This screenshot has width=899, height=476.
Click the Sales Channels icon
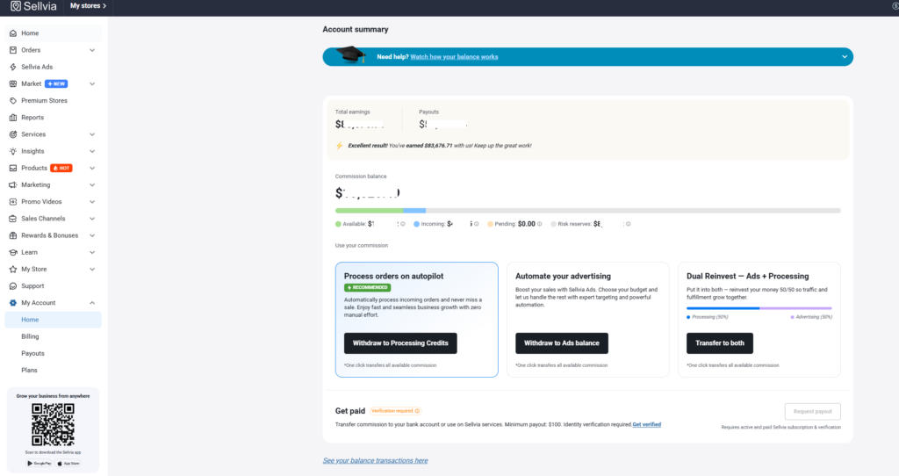pos(13,219)
